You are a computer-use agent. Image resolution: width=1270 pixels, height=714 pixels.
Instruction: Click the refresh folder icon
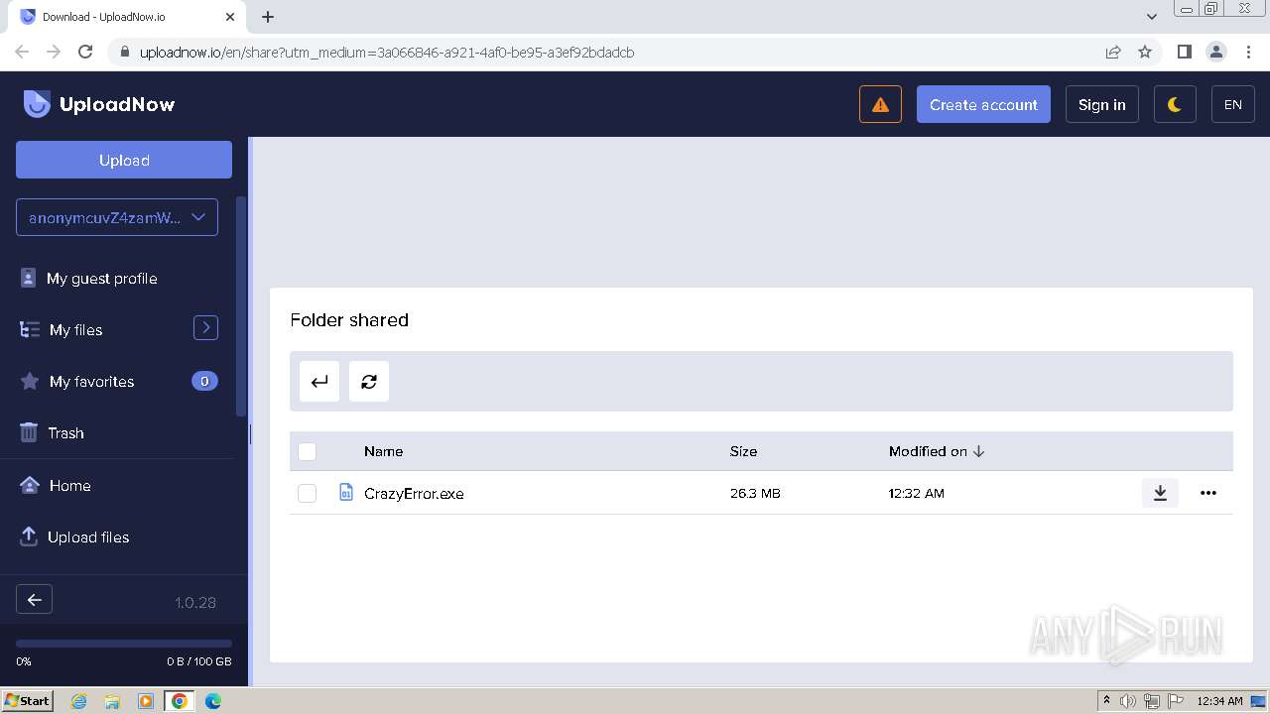[x=369, y=382]
